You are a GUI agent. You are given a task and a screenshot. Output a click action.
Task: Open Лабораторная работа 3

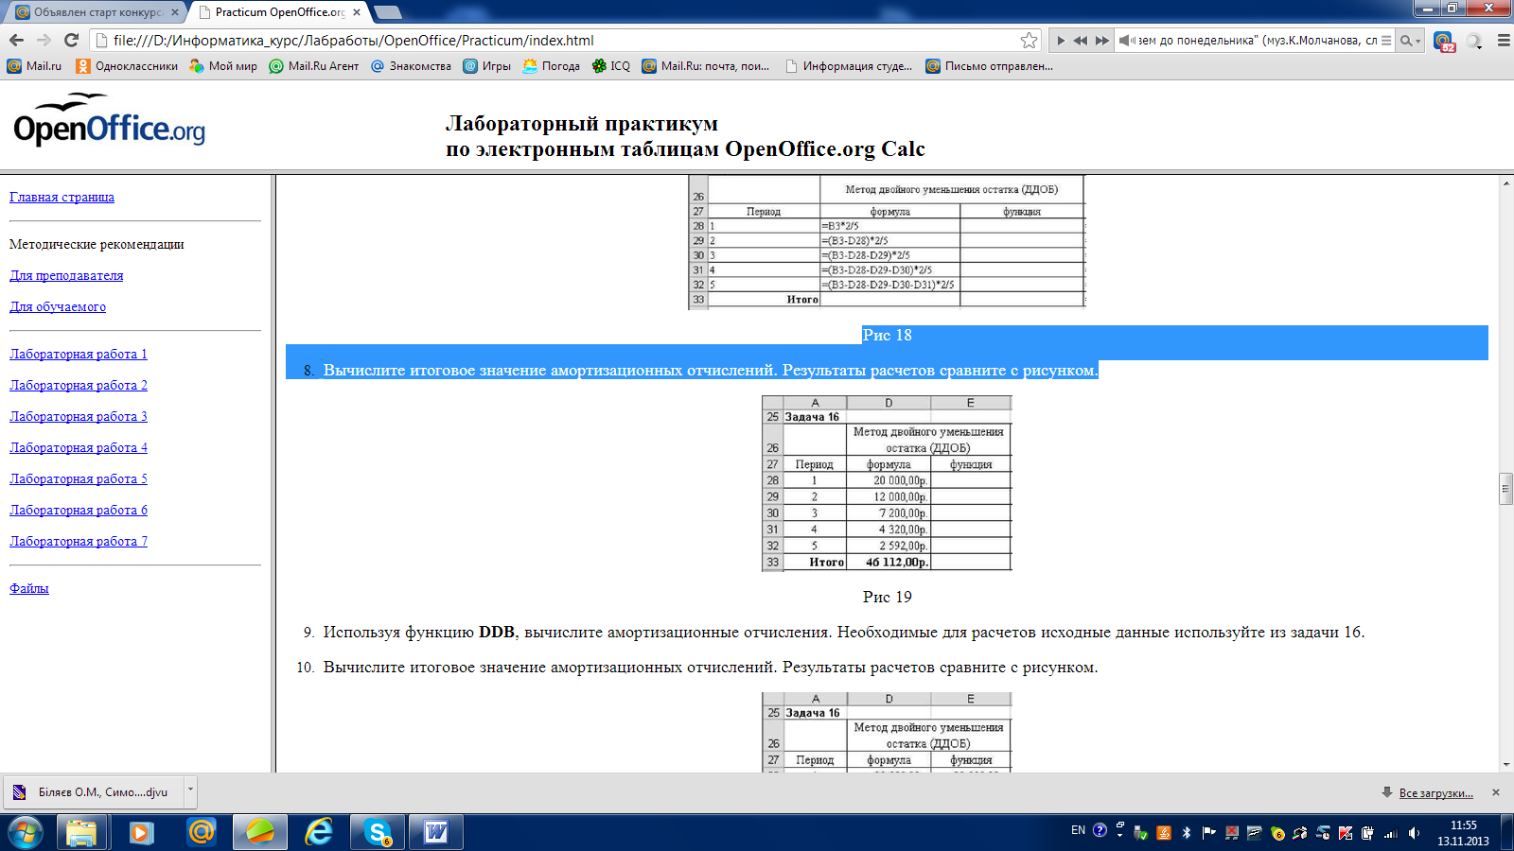pos(79,416)
